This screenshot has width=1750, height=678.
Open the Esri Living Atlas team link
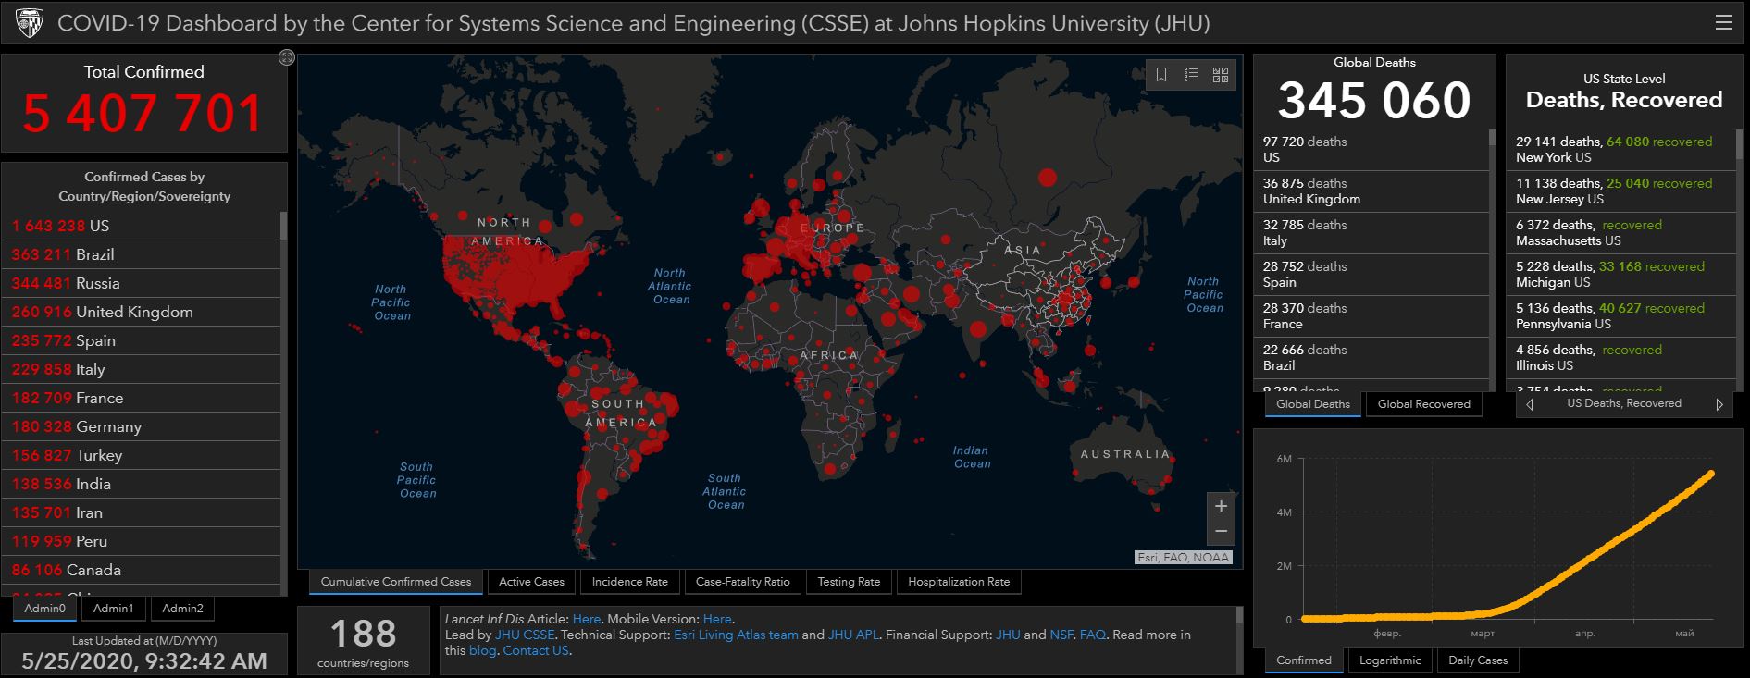pos(736,635)
